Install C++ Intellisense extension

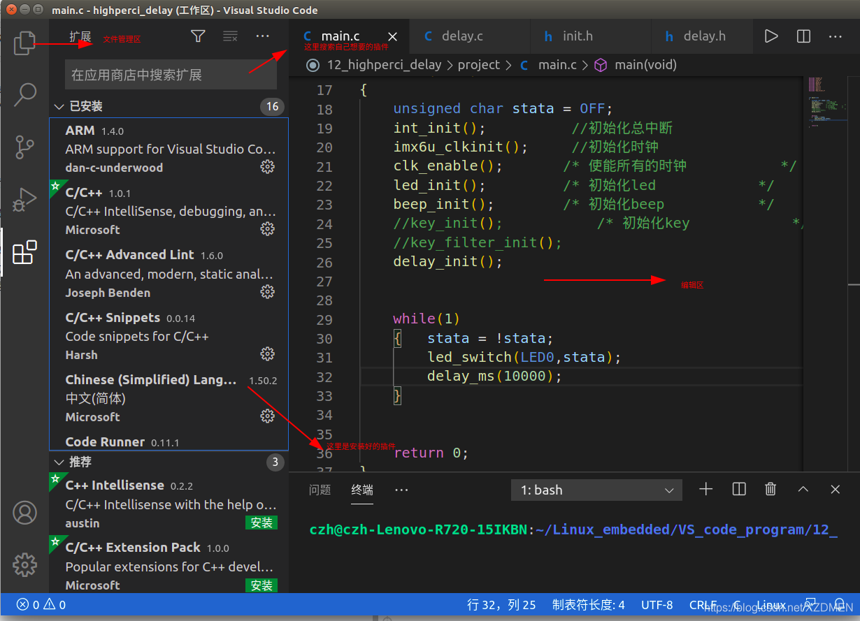click(261, 523)
